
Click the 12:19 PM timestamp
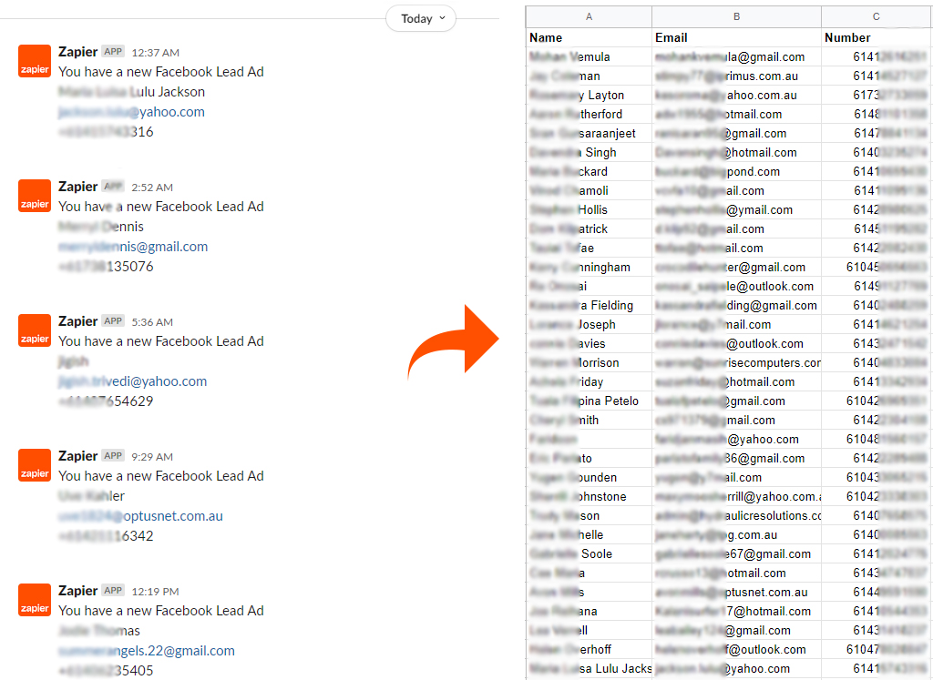tap(155, 592)
